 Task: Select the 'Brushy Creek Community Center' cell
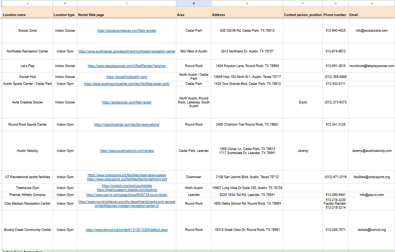pos(27,230)
